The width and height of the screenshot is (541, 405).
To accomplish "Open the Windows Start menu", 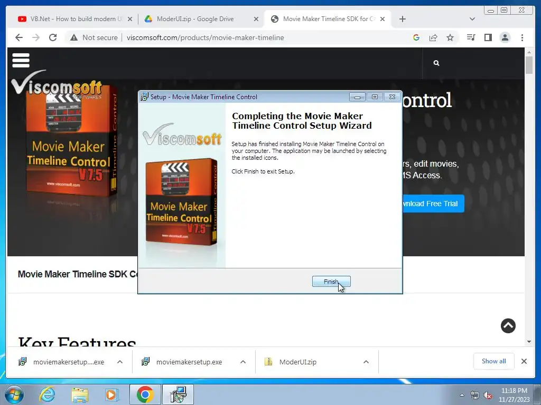I will (14, 394).
